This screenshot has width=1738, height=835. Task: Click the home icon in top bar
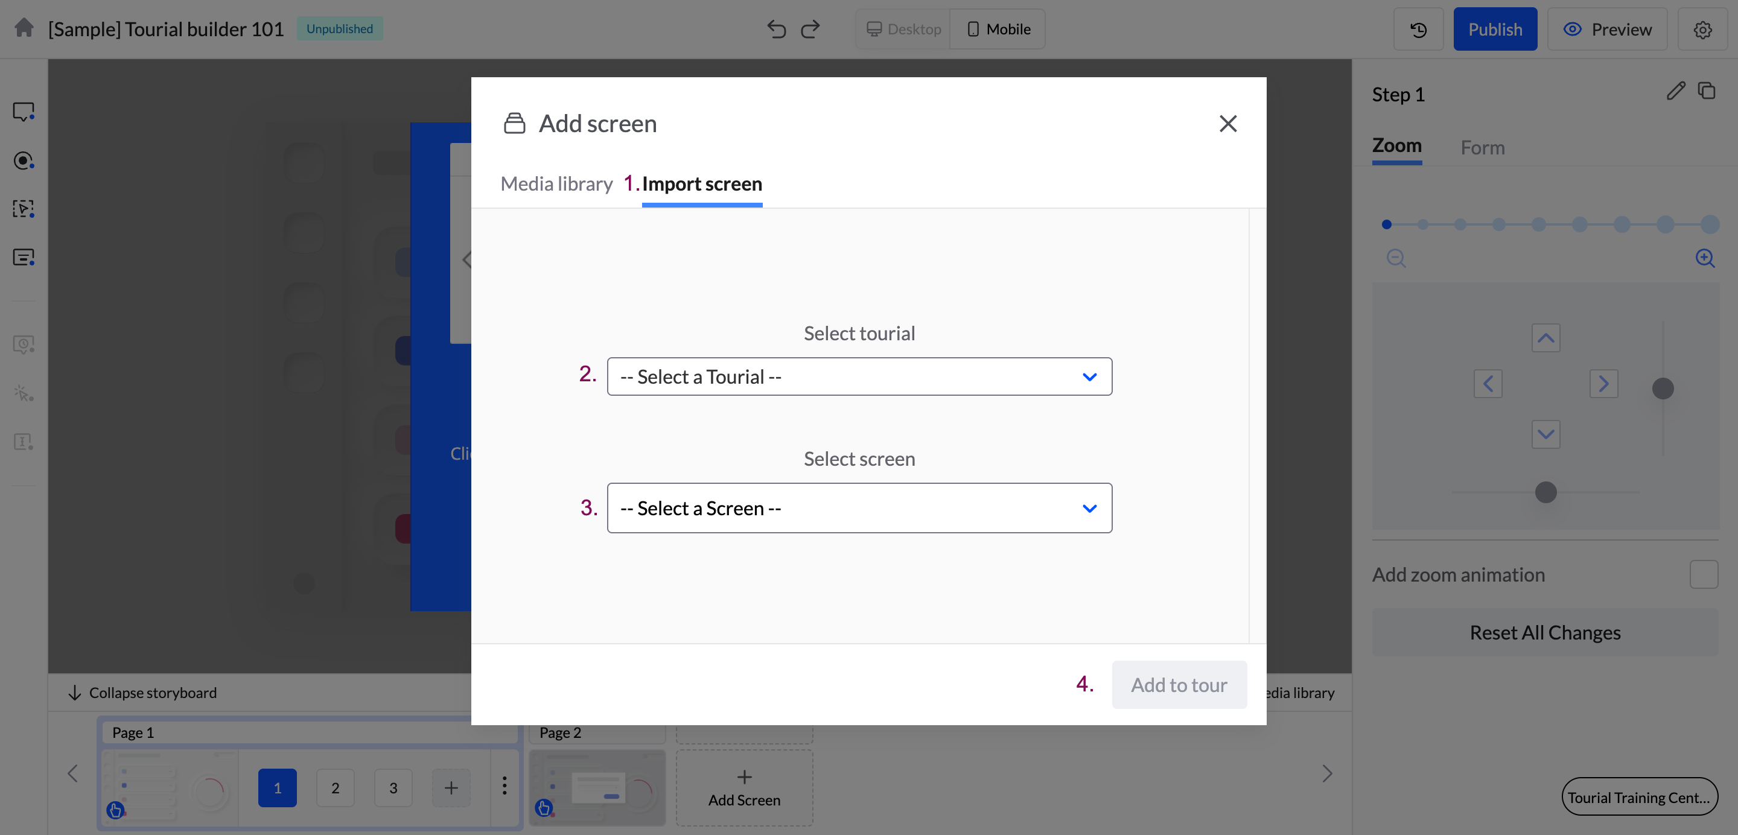[x=24, y=28]
